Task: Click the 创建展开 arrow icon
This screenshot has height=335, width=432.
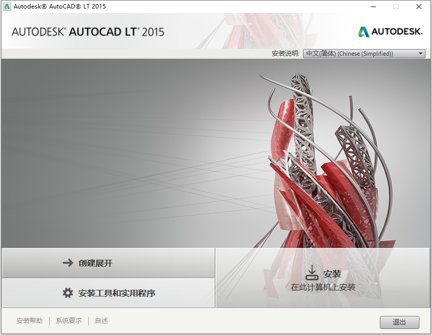Action: (x=68, y=263)
